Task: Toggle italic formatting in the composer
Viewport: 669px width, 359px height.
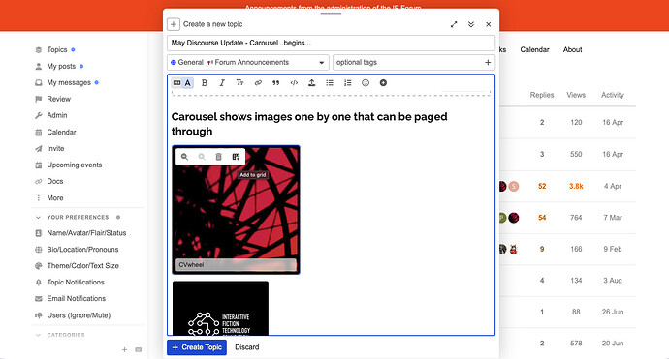Action: click(222, 83)
